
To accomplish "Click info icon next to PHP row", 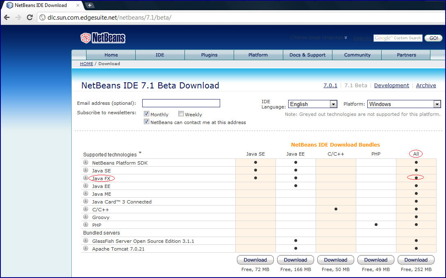I will pyautogui.click(x=86, y=225).
